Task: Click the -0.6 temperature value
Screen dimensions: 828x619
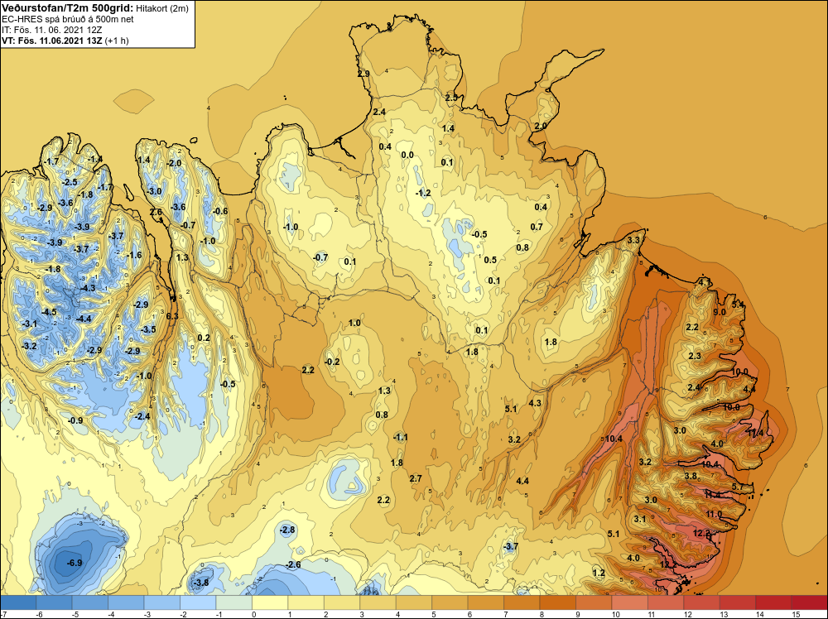Action: (x=220, y=212)
